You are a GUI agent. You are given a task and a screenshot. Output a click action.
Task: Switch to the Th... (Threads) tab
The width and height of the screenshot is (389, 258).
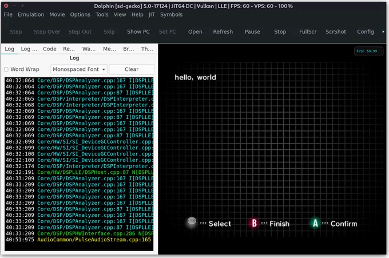pos(147,49)
